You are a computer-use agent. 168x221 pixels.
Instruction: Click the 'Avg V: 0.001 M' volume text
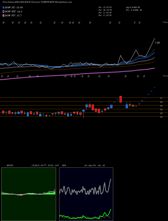[133, 7]
